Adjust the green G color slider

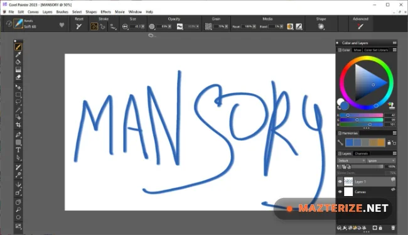[x=362, y=120]
